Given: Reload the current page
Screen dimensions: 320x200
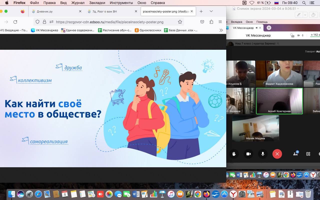Looking at the screenshot, I should coord(15,22).
